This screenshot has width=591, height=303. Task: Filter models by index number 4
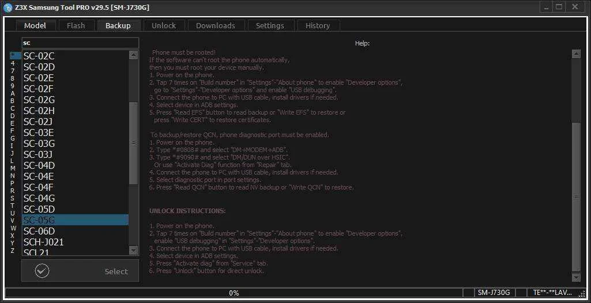(13, 63)
